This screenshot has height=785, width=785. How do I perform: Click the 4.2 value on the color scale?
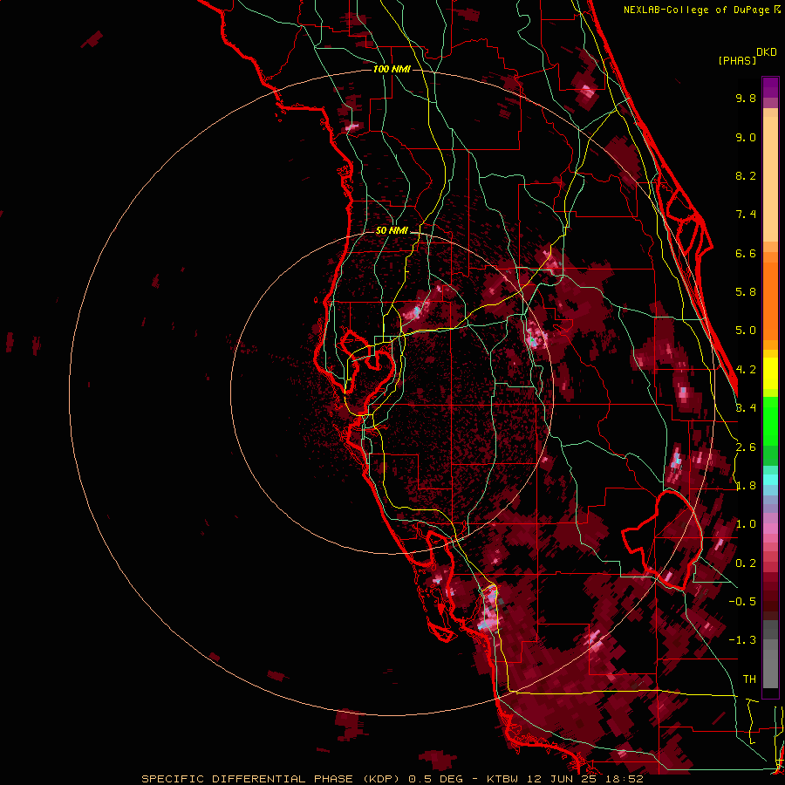tap(746, 370)
